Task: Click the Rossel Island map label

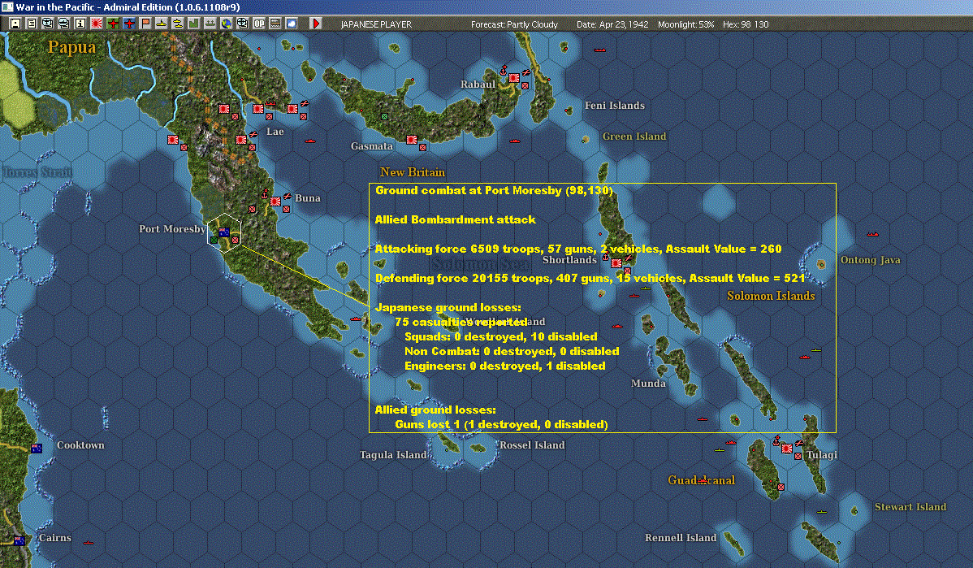Action: (x=532, y=445)
